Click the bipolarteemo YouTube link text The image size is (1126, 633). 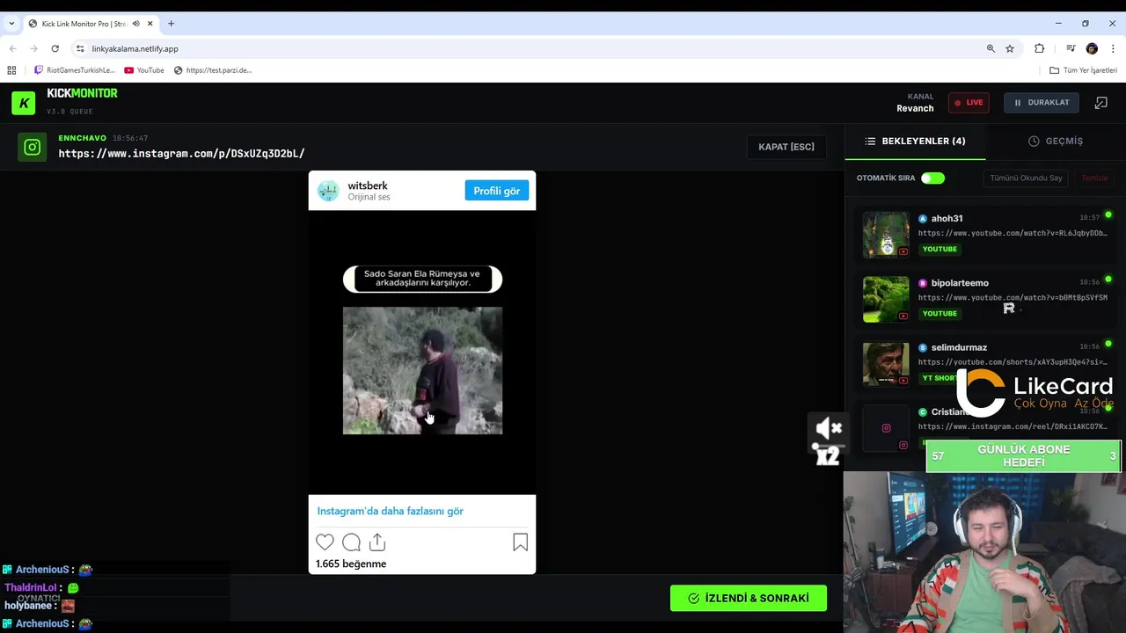(1013, 297)
